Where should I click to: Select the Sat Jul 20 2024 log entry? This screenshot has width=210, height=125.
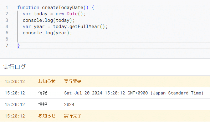105,93
